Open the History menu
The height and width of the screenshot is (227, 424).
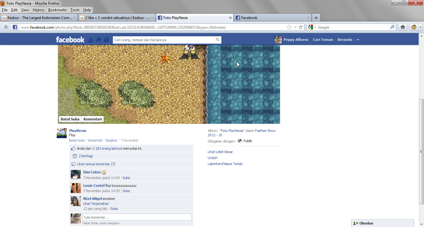tap(38, 10)
